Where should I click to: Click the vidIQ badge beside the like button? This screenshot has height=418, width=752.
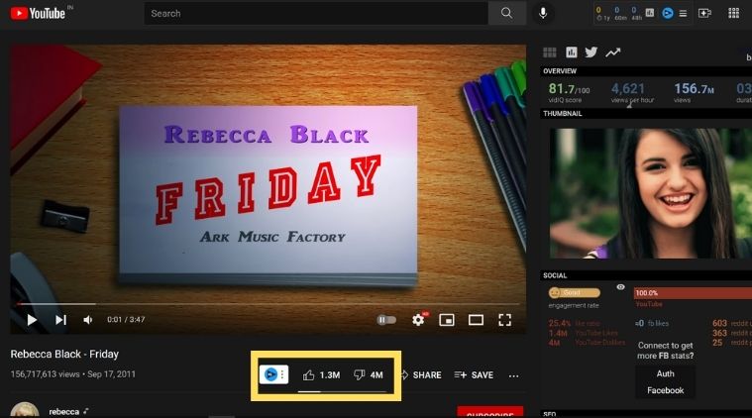tap(270, 374)
